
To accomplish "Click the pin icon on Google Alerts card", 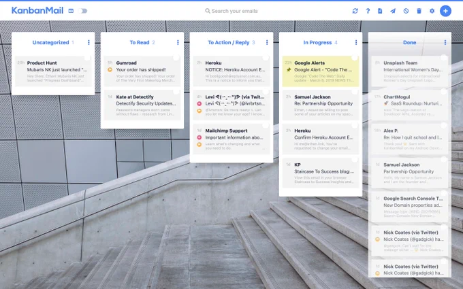I will pyautogui.click(x=289, y=70).
